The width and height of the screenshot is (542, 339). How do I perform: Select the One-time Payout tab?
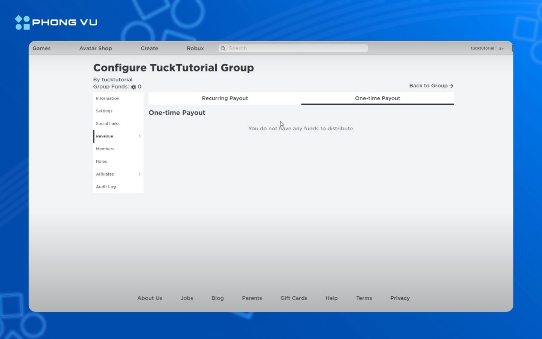(377, 98)
